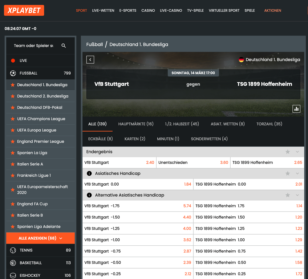Open the Virtueller Sport menu

click(224, 10)
